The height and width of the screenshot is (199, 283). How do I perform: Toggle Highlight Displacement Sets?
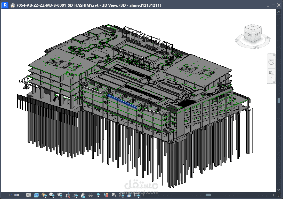pos(129,195)
